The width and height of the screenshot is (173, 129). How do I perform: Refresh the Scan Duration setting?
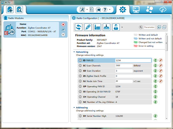155,71
